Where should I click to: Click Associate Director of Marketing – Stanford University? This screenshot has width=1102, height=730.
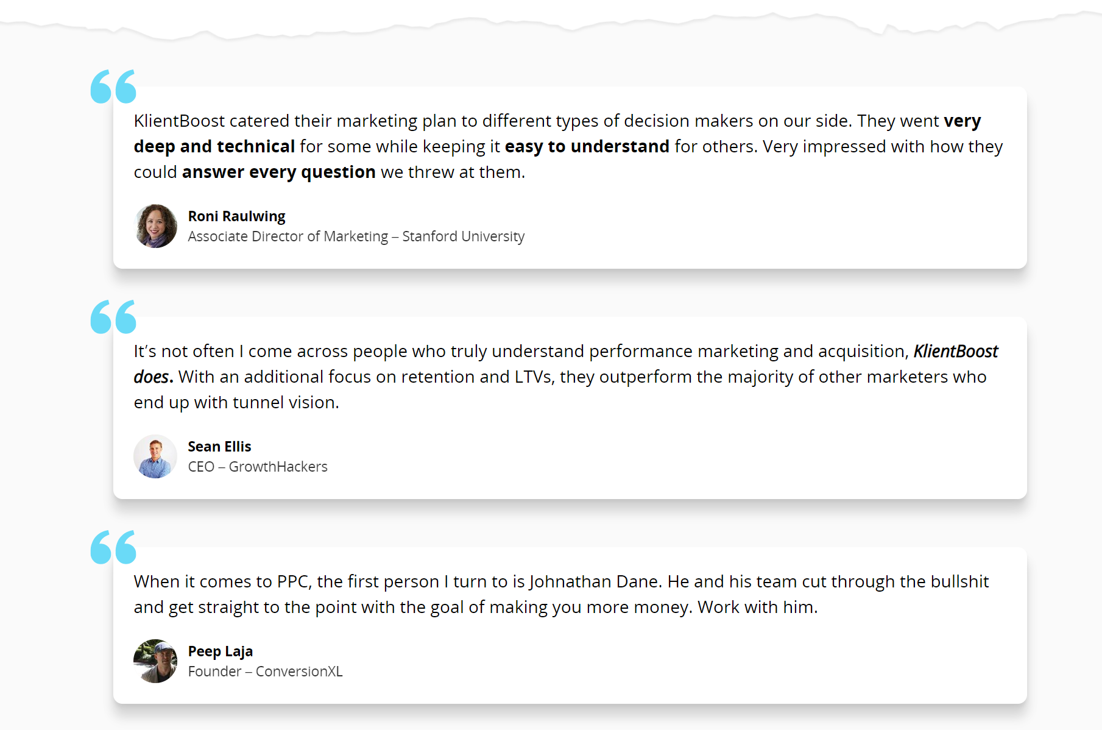pos(356,236)
